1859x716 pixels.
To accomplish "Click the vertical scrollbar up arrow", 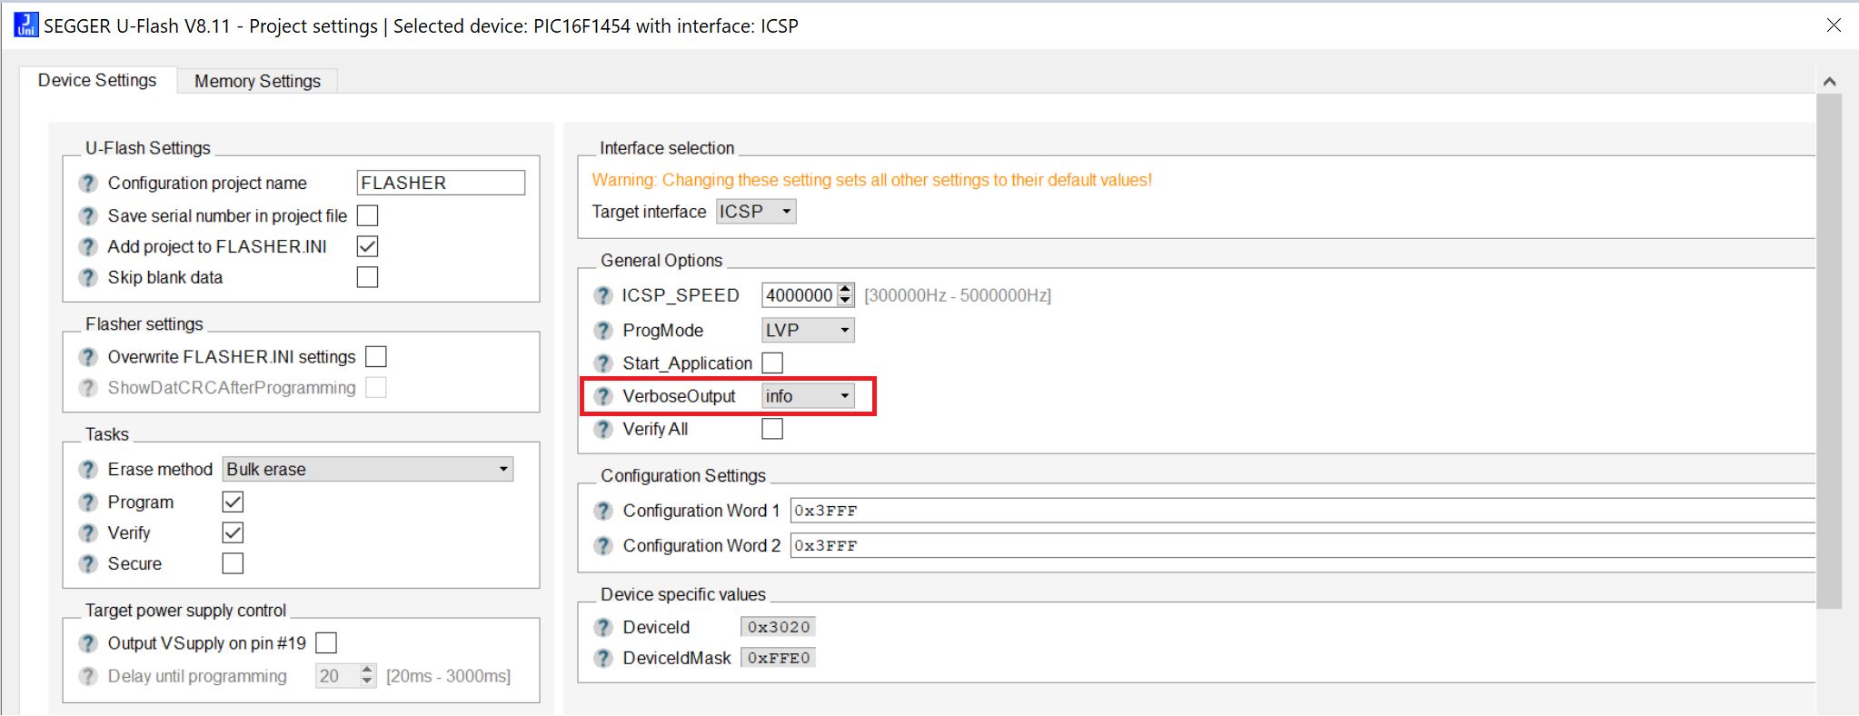I will coord(1829,82).
